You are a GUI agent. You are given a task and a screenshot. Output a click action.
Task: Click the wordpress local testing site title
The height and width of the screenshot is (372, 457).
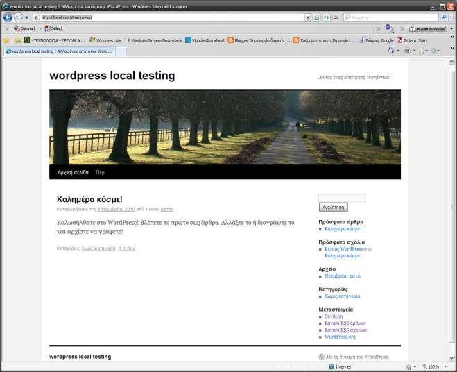(112, 76)
